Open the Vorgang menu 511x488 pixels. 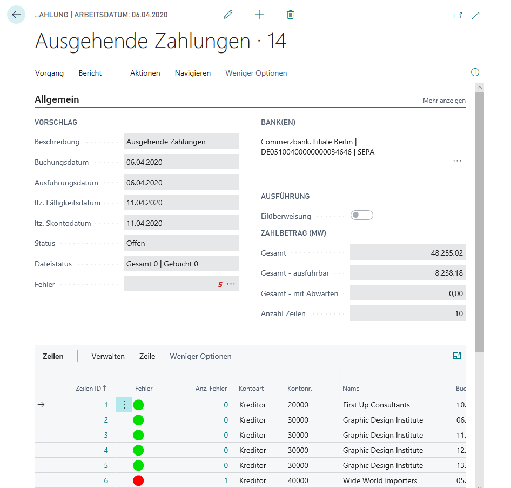point(49,72)
